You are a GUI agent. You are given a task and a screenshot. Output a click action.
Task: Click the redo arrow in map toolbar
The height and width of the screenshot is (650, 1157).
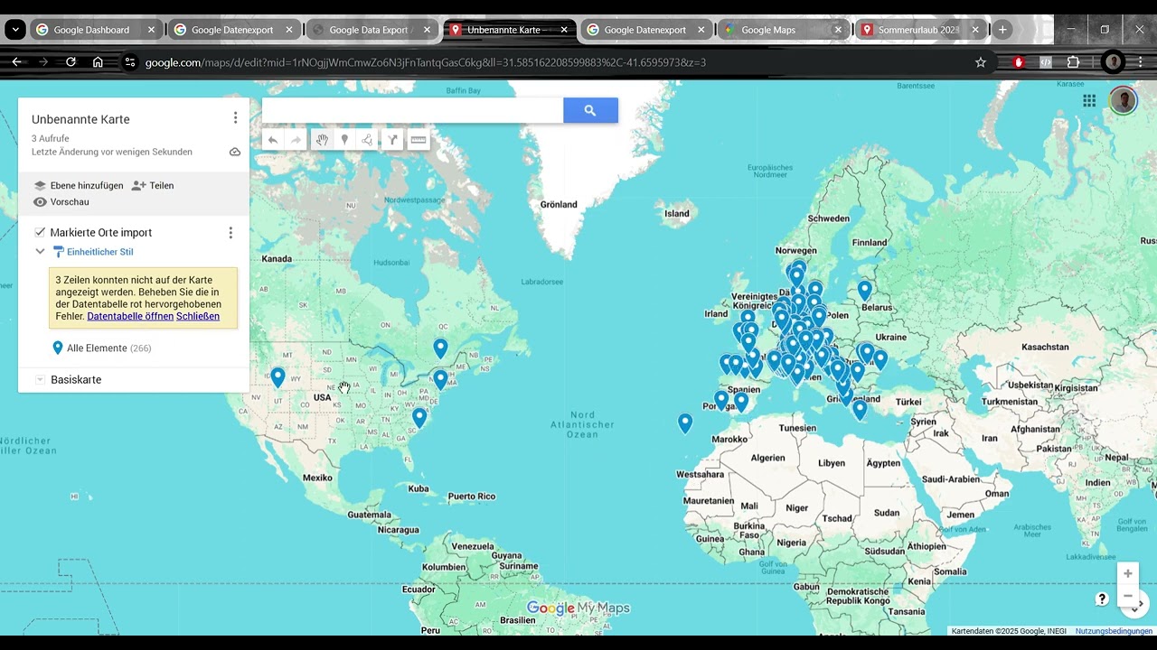tap(296, 140)
